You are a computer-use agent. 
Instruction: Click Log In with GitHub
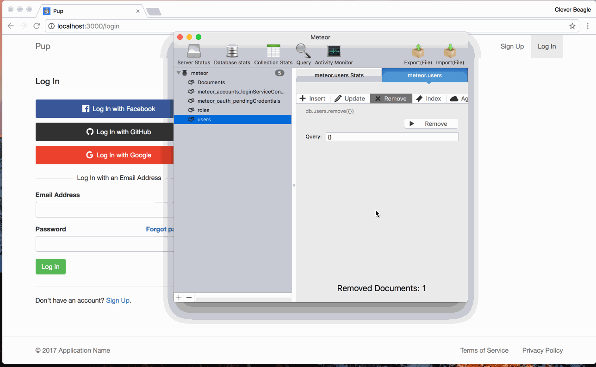105,132
